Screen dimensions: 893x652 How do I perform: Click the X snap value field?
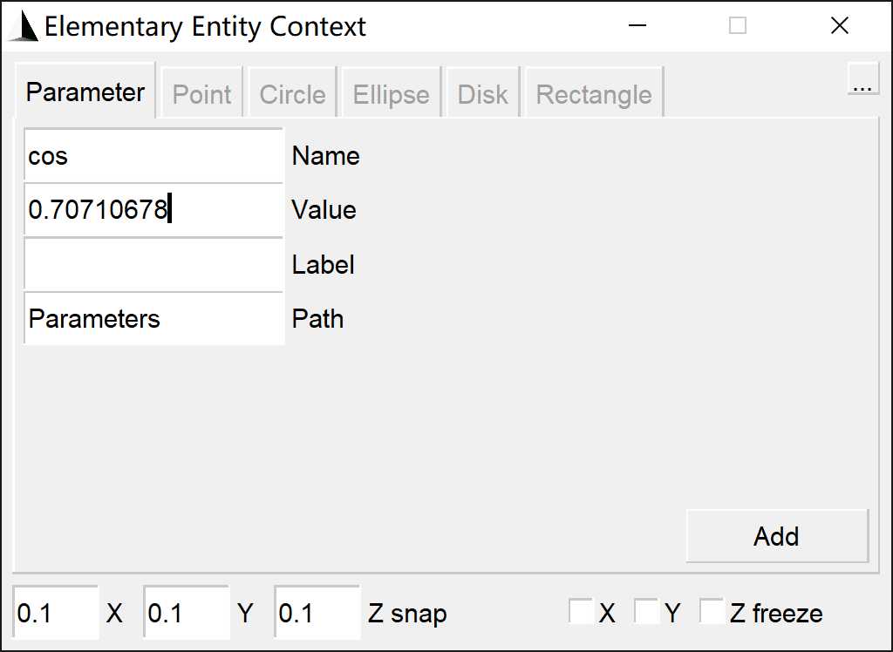click(x=56, y=613)
